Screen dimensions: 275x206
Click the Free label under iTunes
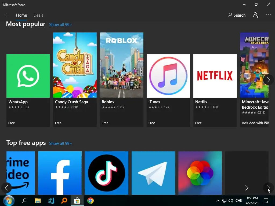click(x=152, y=123)
